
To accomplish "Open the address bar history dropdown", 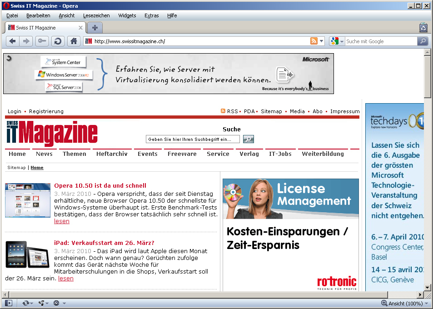I will (x=321, y=41).
